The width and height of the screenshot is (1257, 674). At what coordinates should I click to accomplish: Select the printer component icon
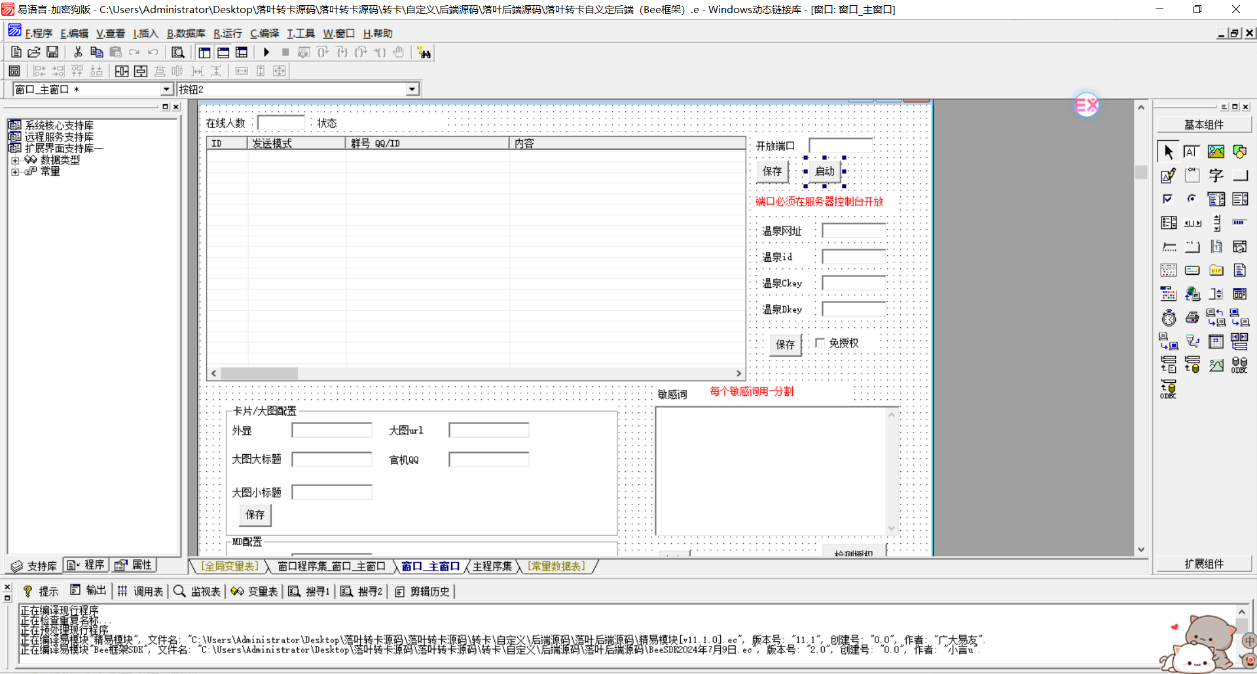1192,318
